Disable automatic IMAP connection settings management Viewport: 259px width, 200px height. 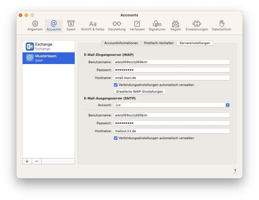(x=116, y=85)
